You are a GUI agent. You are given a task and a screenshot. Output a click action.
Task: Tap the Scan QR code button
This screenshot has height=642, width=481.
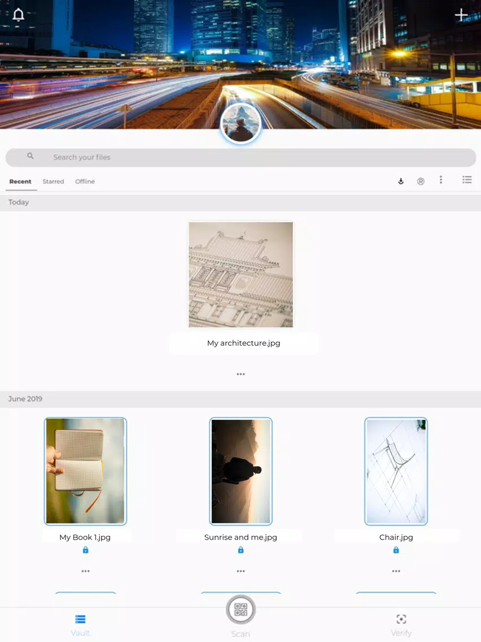241,610
